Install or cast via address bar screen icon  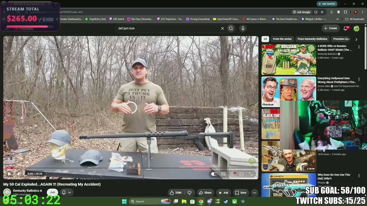tap(316, 12)
